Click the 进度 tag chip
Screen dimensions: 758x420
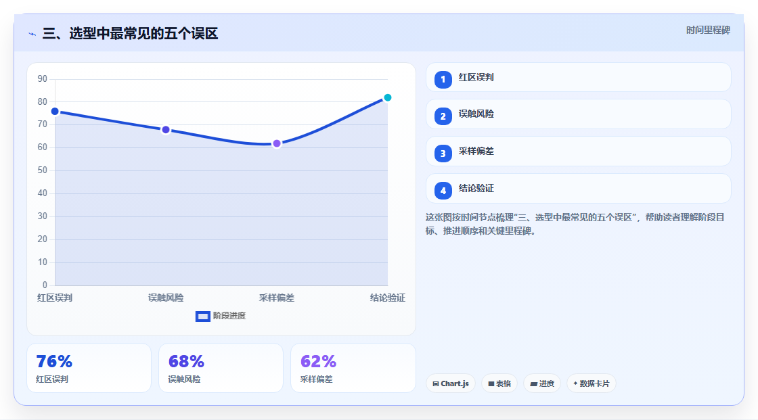pyautogui.click(x=542, y=383)
